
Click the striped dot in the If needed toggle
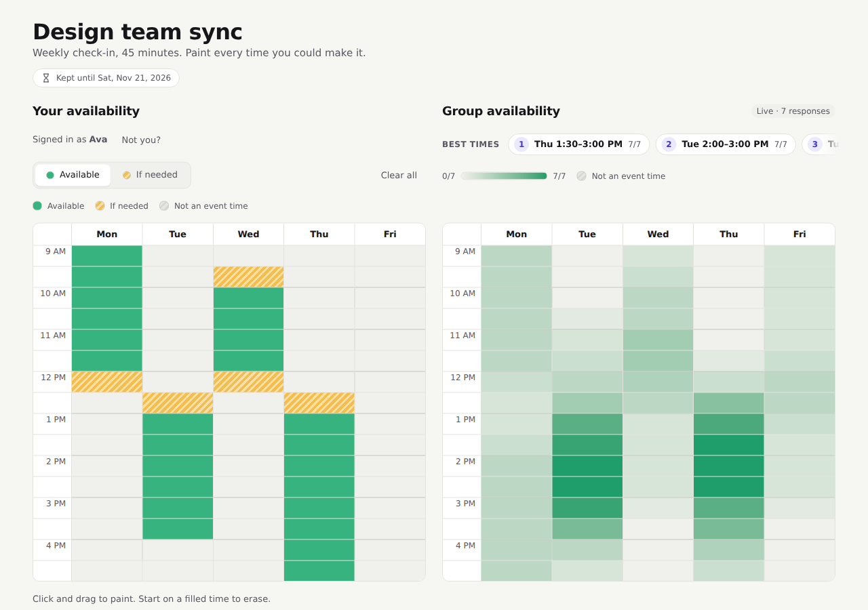[x=127, y=175]
